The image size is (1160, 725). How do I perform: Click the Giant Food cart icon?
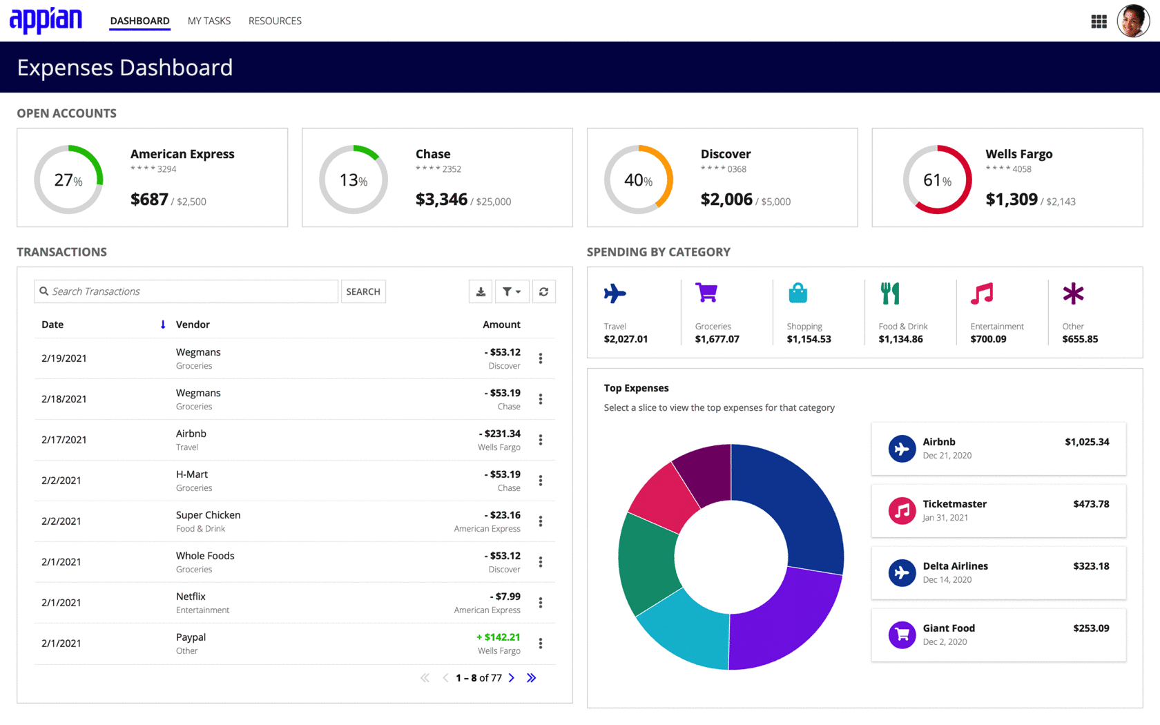pos(902,635)
